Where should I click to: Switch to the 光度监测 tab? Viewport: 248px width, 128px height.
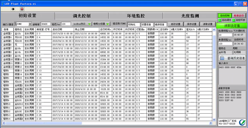click(x=190, y=16)
